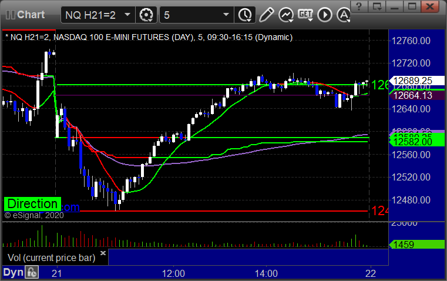
Task: Maximize the chart window
Action: [412, 6]
